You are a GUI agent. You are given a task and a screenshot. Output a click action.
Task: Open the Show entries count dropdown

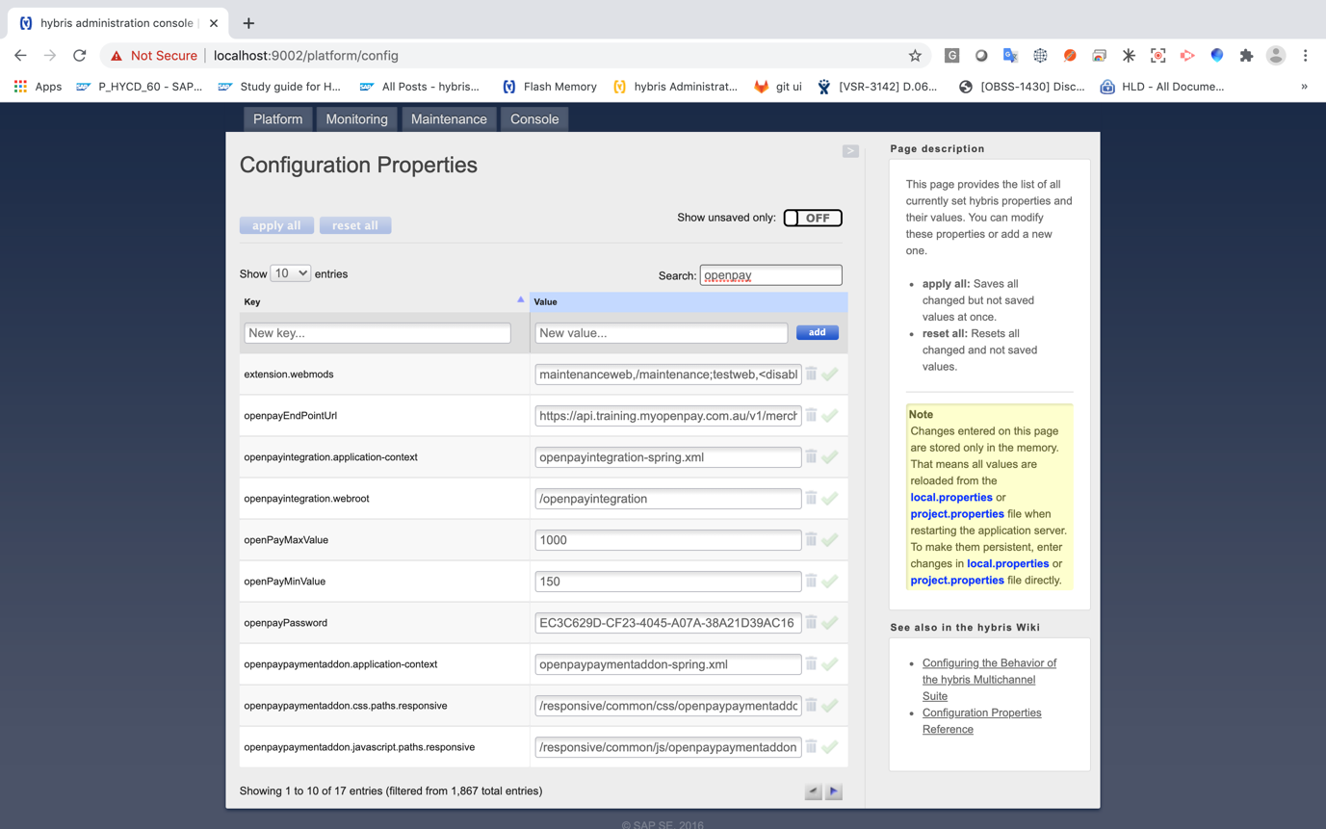[290, 273]
